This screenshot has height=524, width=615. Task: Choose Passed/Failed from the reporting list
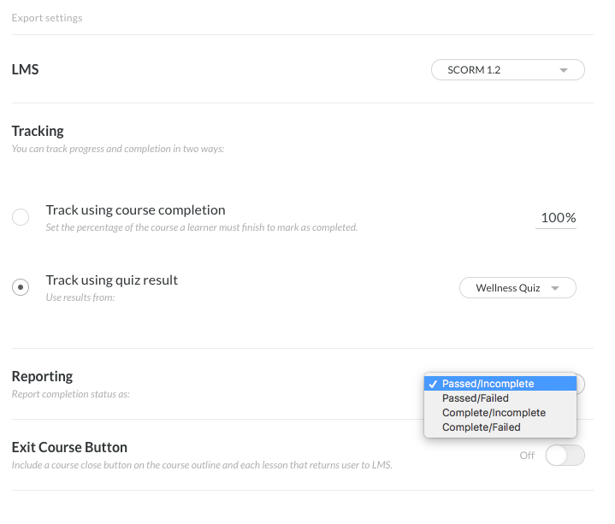coord(476,398)
